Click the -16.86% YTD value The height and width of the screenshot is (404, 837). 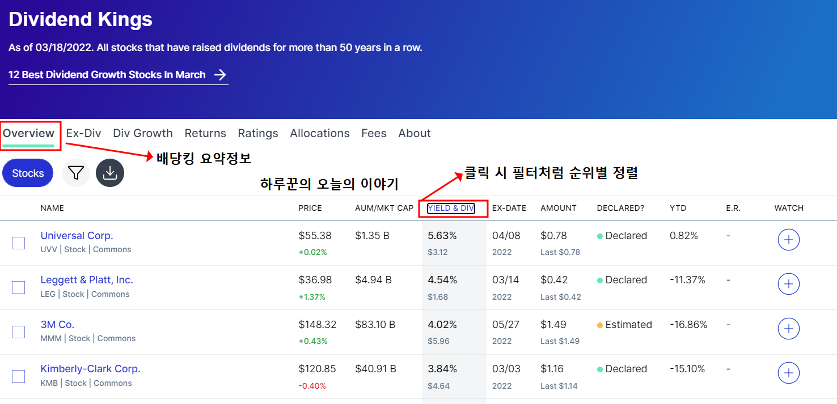[x=688, y=325]
